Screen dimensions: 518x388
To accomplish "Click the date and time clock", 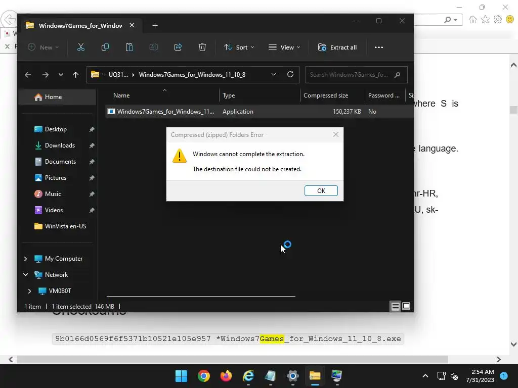I will (480, 376).
